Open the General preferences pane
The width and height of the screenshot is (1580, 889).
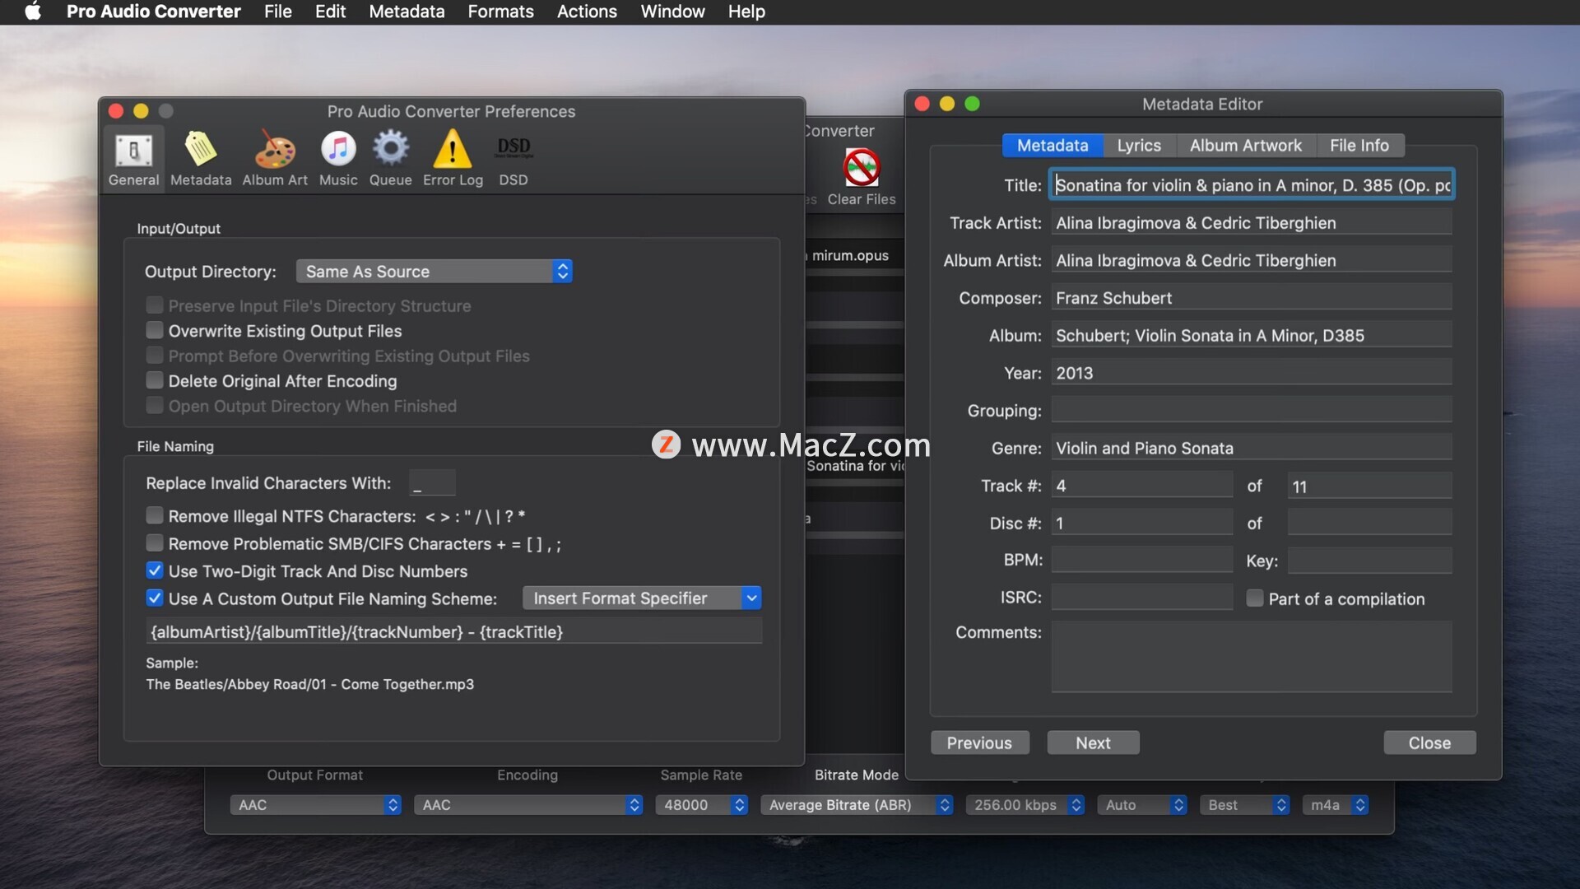pyautogui.click(x=134, y=159)
